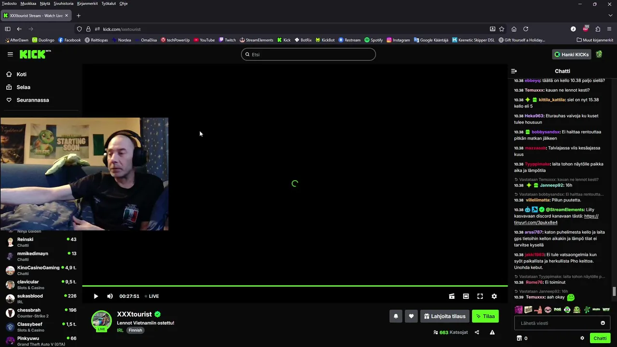
Task: Go to browser home page
Action: pyautogui.click(x=514, y=29)
